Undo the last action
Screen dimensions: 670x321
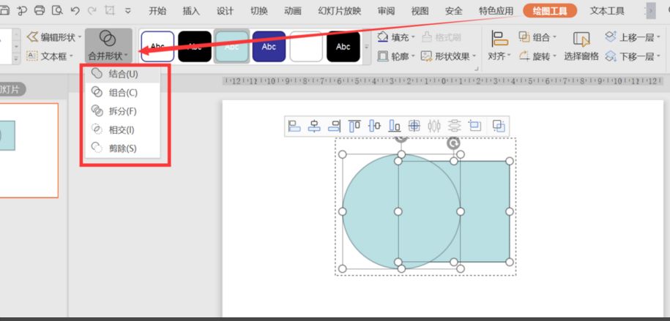pos(75,11)
